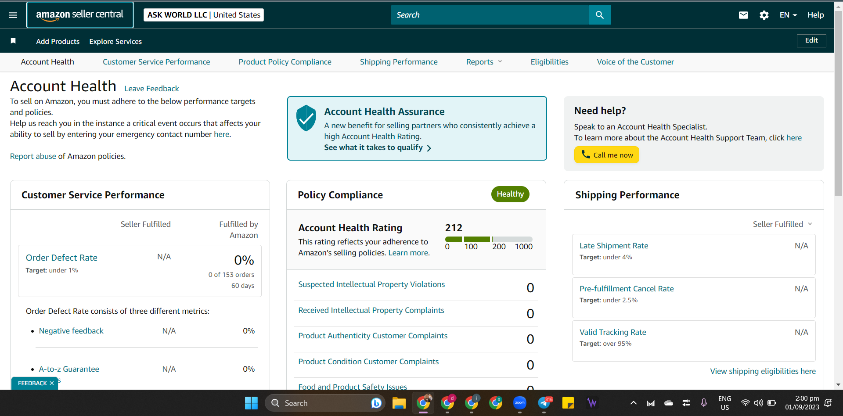The width and height of the screenshot is (843, 416).
Task: Open the Seller Fulfilled dropdown in Shipping Performance
Action: [782, 224]
